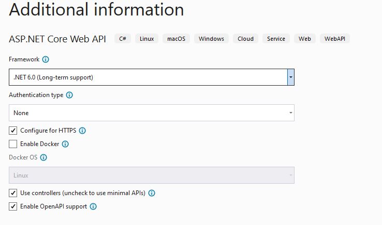Screen dimensions: 382x225
Task: Click the Configure for HTTPS info icon
Action: point(82,131)
